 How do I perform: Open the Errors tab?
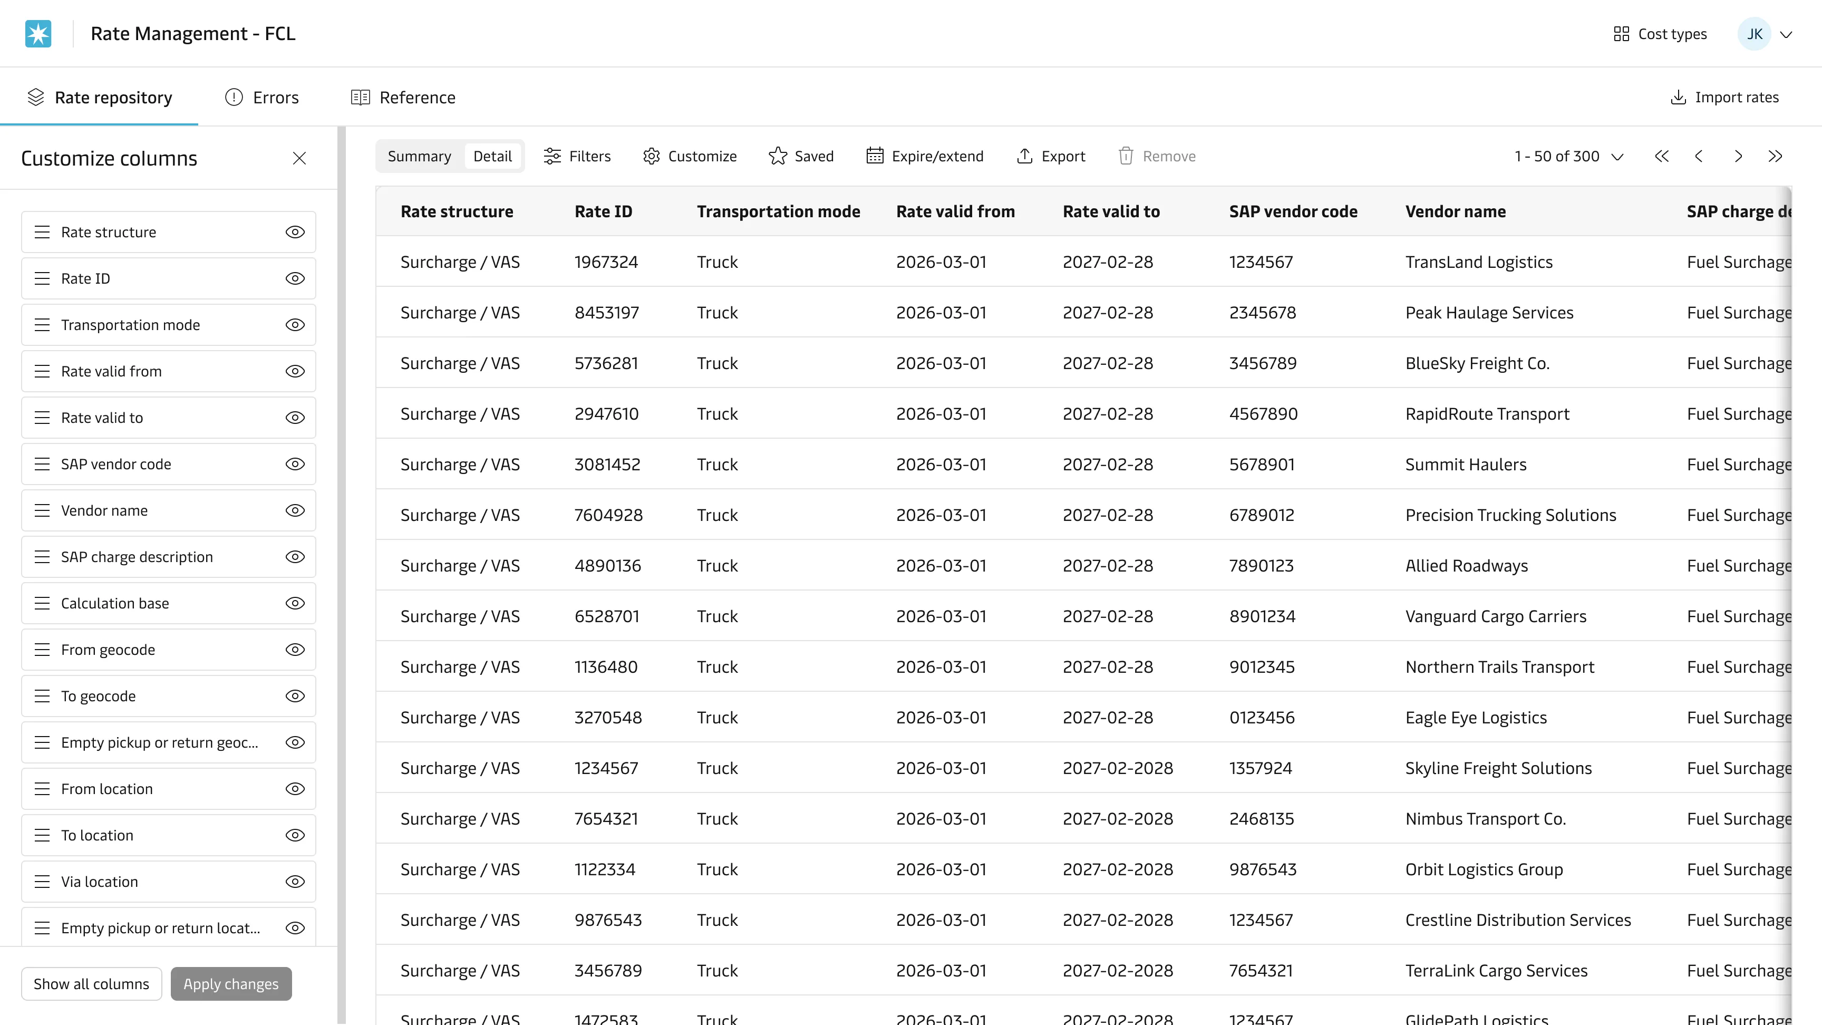point(261,98)
